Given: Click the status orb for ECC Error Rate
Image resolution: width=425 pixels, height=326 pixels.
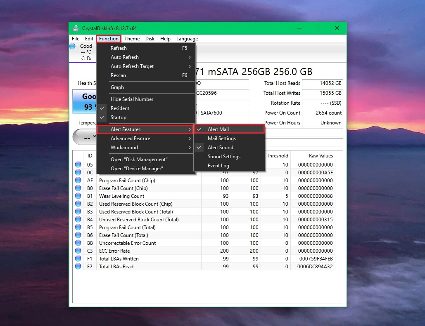Looking at the screenshot, I should click(78, 251).
